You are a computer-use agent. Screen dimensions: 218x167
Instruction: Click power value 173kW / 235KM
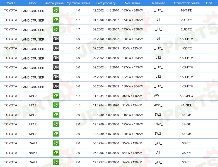coord(132,20)
